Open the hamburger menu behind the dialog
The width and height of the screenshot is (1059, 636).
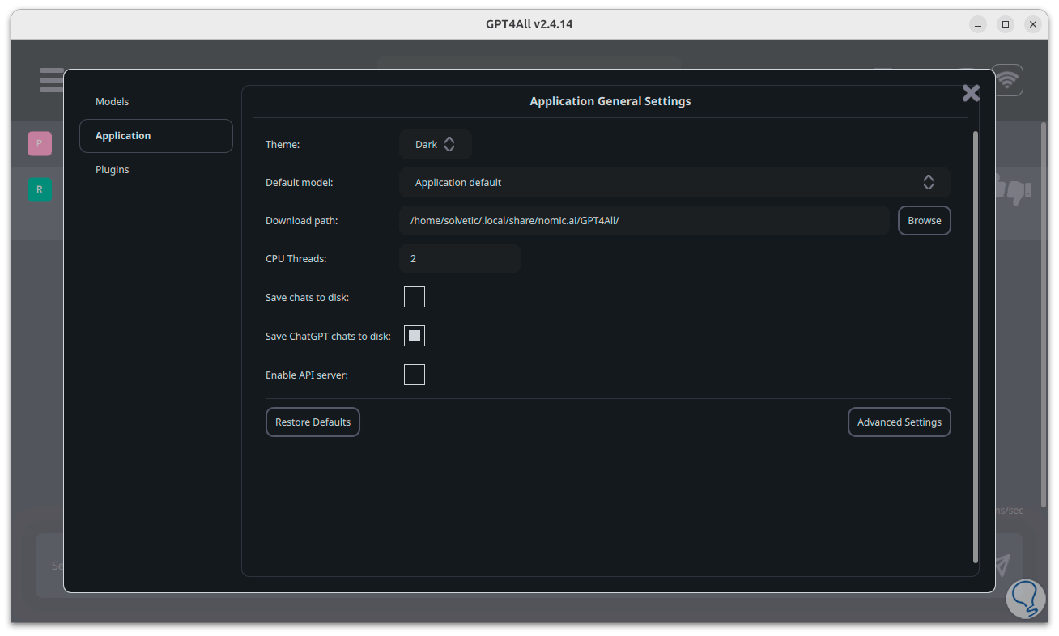pos(51,80)
